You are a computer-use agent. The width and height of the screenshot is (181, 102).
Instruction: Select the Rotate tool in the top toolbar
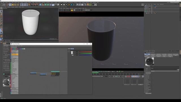15,5
